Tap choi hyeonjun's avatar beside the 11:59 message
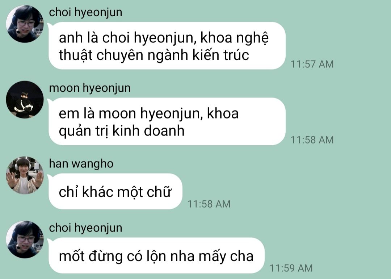 [x=25, y=239]
